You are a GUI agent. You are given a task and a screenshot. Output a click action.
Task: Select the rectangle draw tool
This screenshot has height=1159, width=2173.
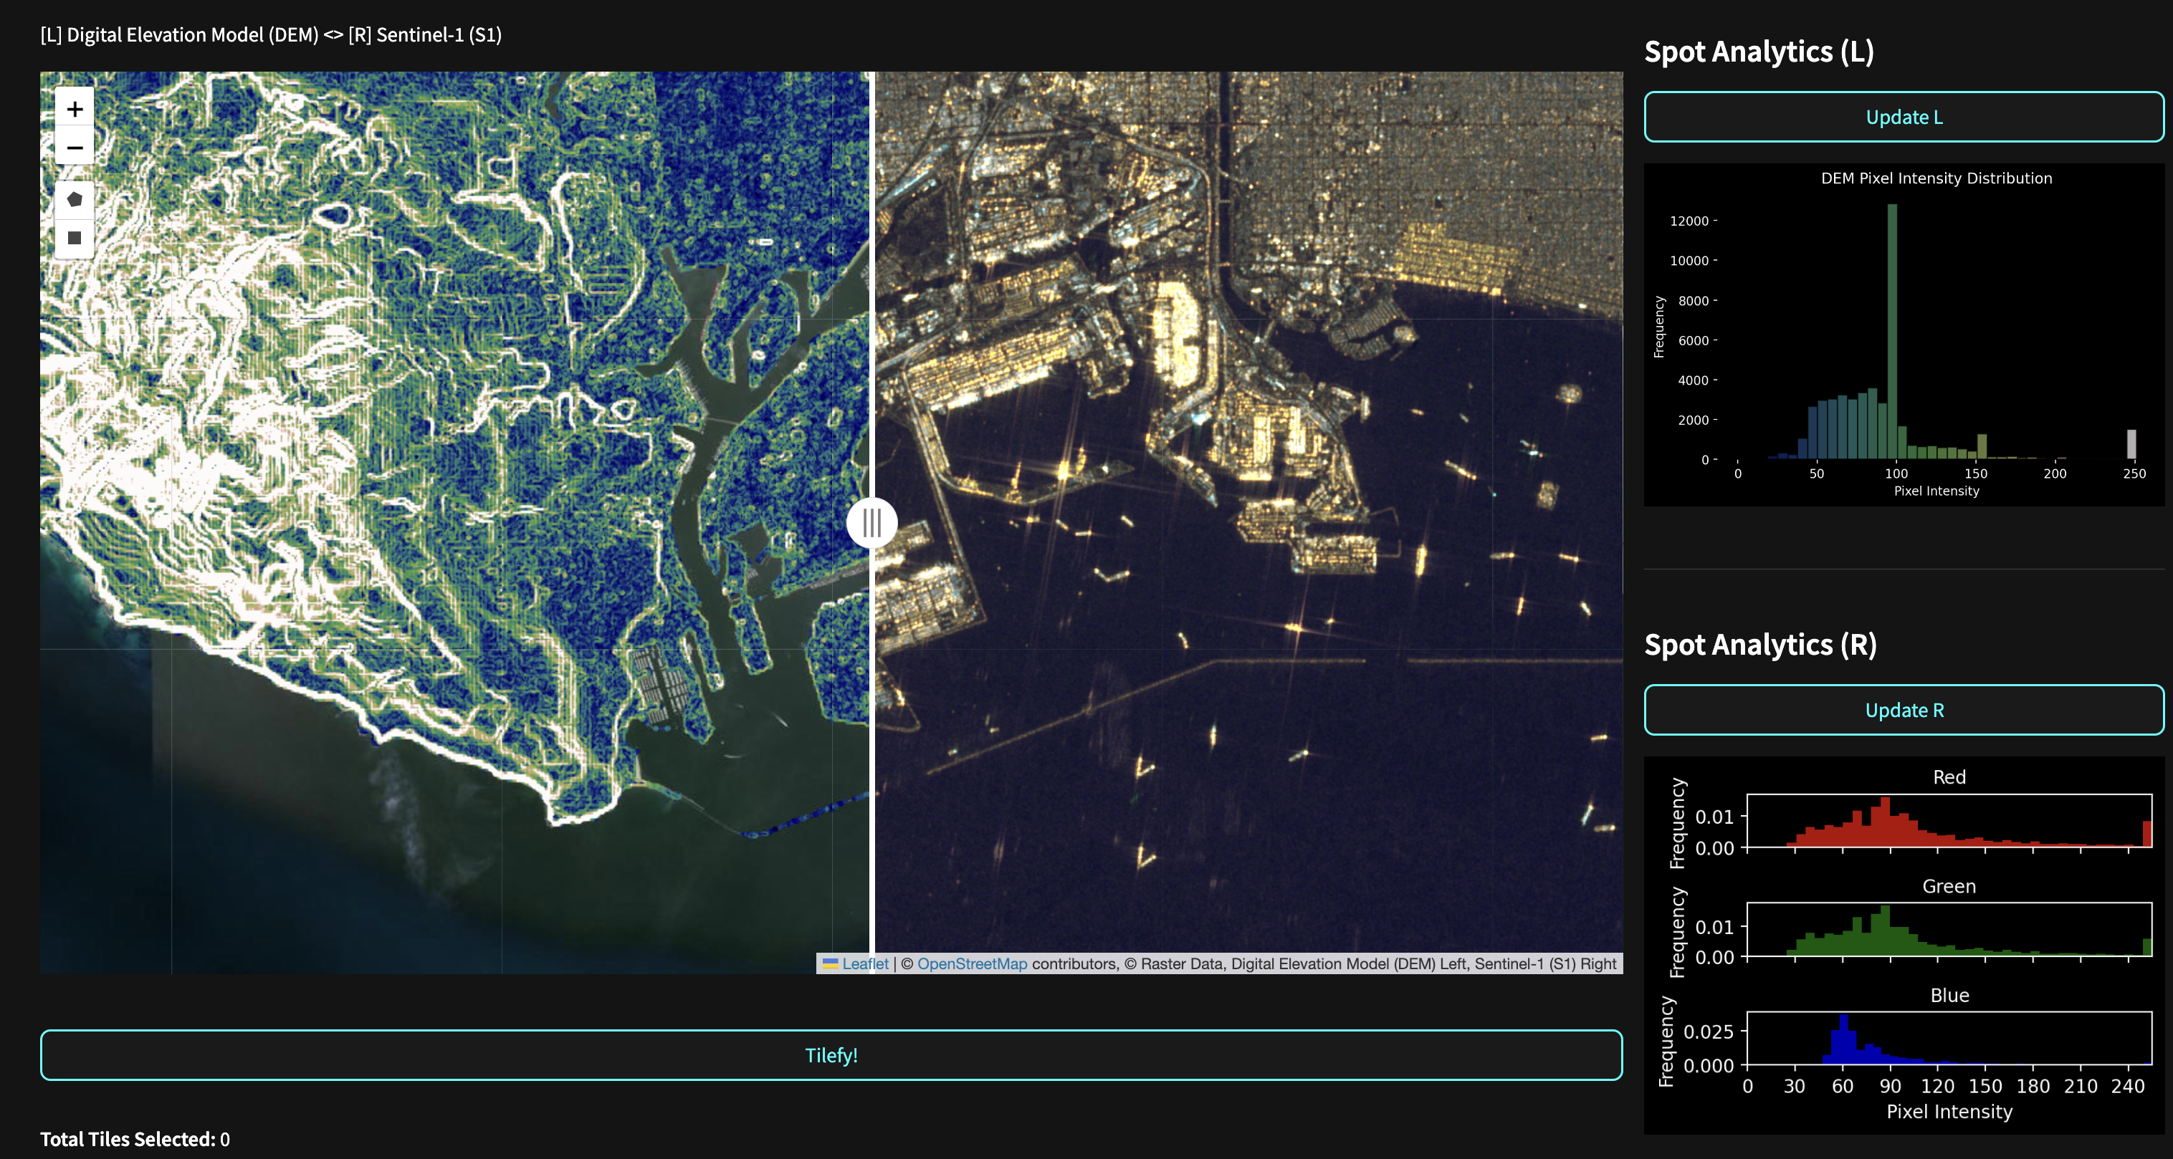click(75, 238)
